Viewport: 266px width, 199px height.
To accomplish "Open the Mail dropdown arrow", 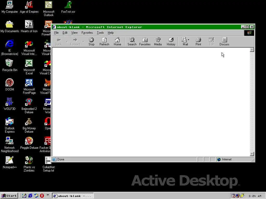I will pyautogui.click(x=189, y=40).
